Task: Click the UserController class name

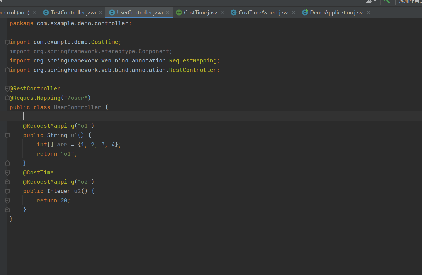Action: (x=77, y=107)
